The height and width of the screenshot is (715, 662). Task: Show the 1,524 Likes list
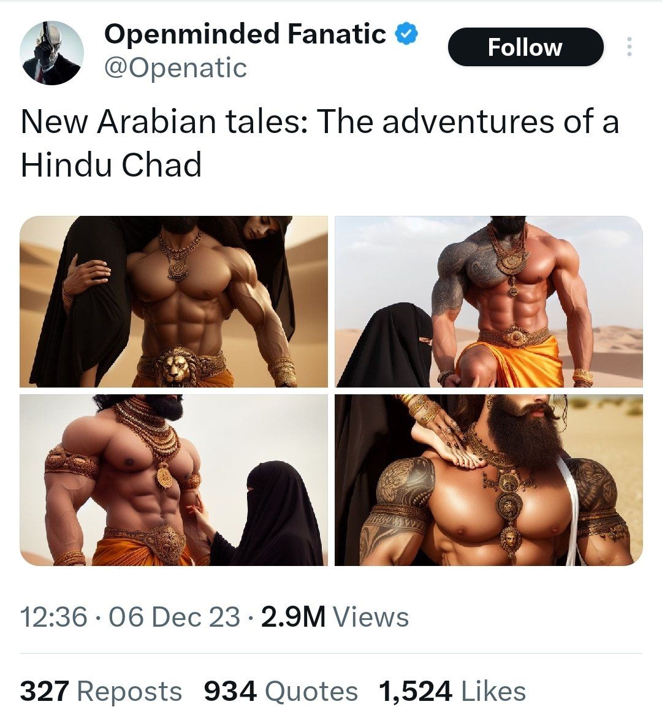click(x=452, y=690)
